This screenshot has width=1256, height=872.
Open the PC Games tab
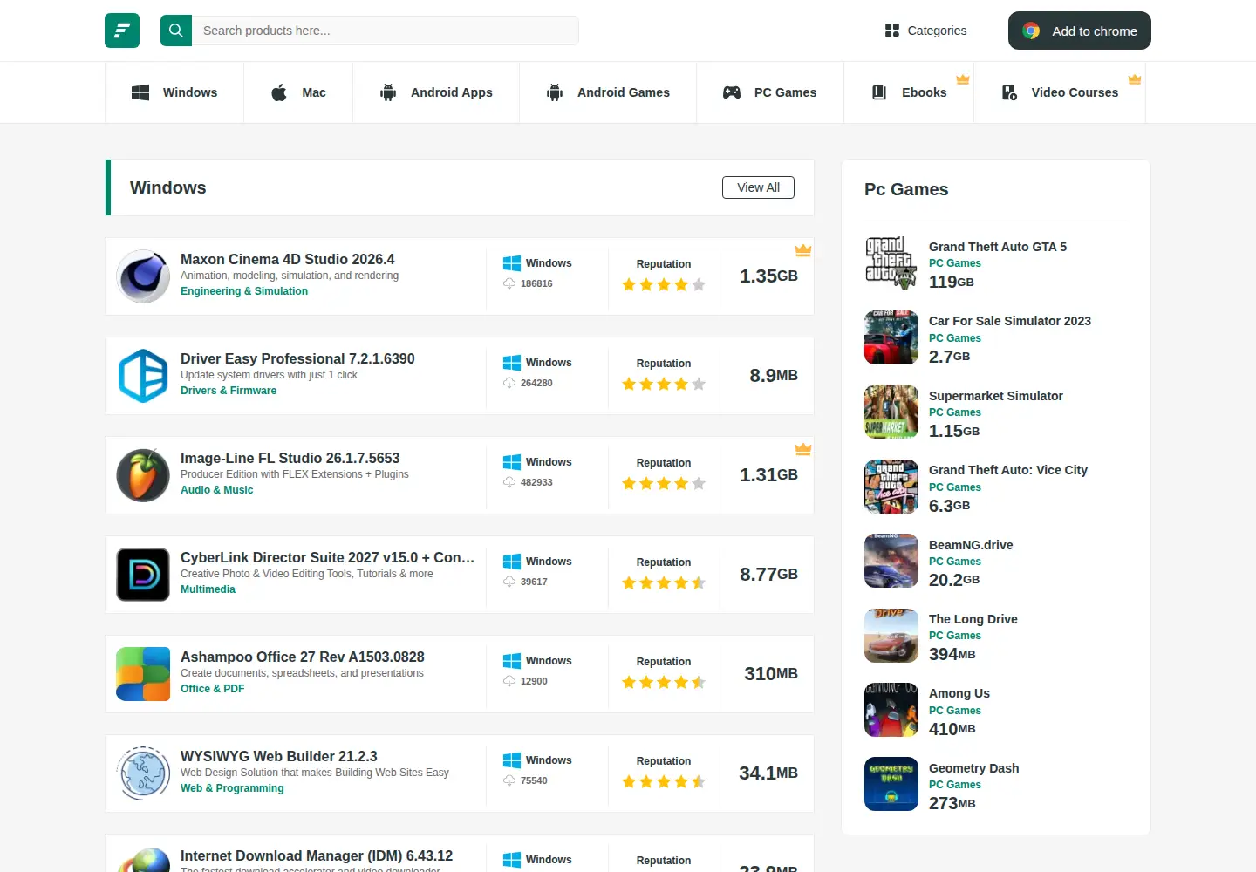pyautogui.click(x=770, y=92)
